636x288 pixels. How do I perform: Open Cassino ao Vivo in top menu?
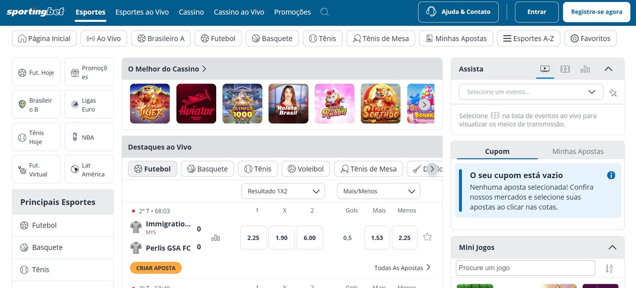(x=239, y=12)
